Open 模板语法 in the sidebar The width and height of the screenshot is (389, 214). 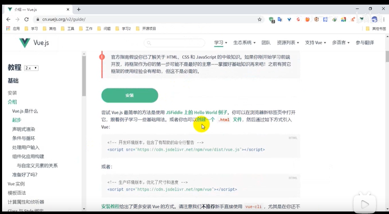point(17,193)
